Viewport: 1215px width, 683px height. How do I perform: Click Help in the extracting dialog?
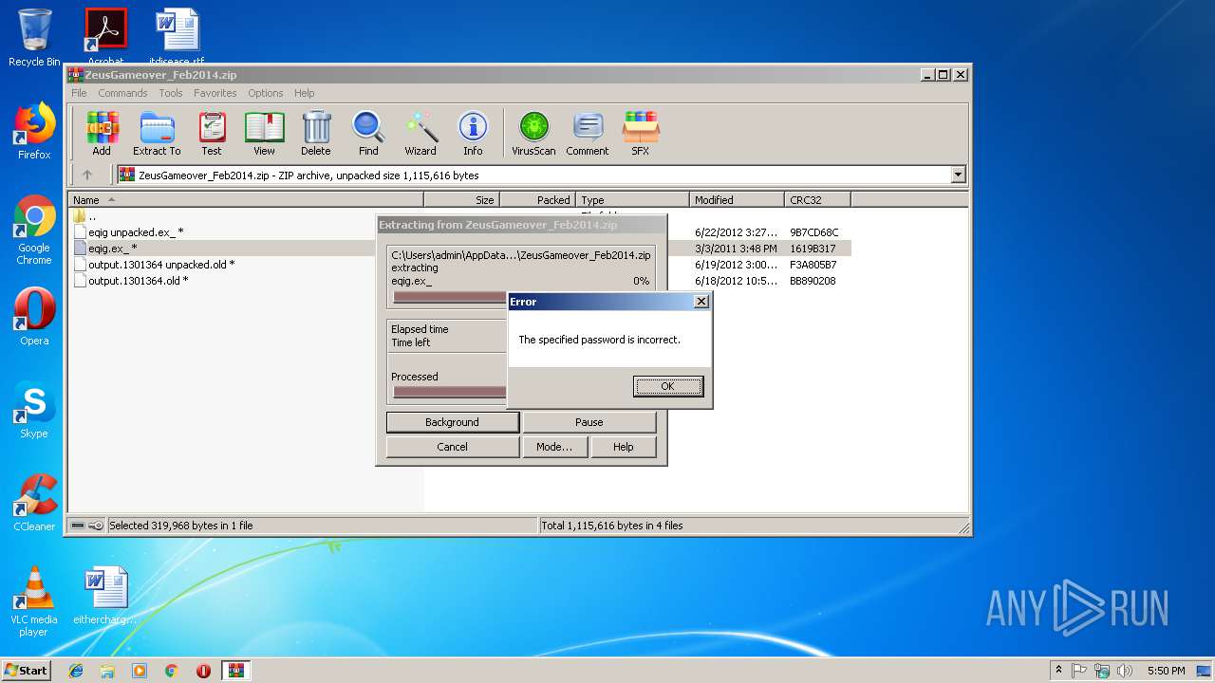(x=623, y=447)
